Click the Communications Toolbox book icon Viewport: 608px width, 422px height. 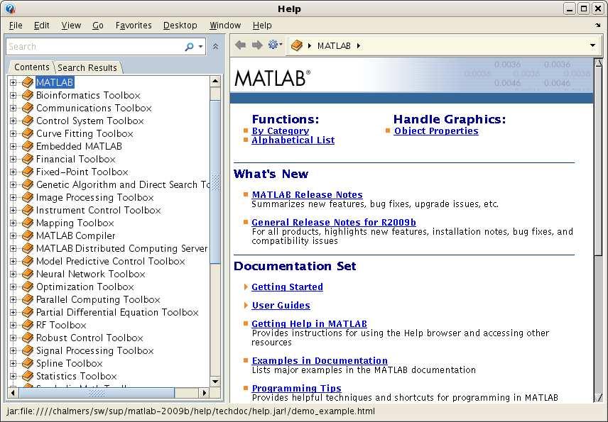pyautogui.click(x=28, y=108)
